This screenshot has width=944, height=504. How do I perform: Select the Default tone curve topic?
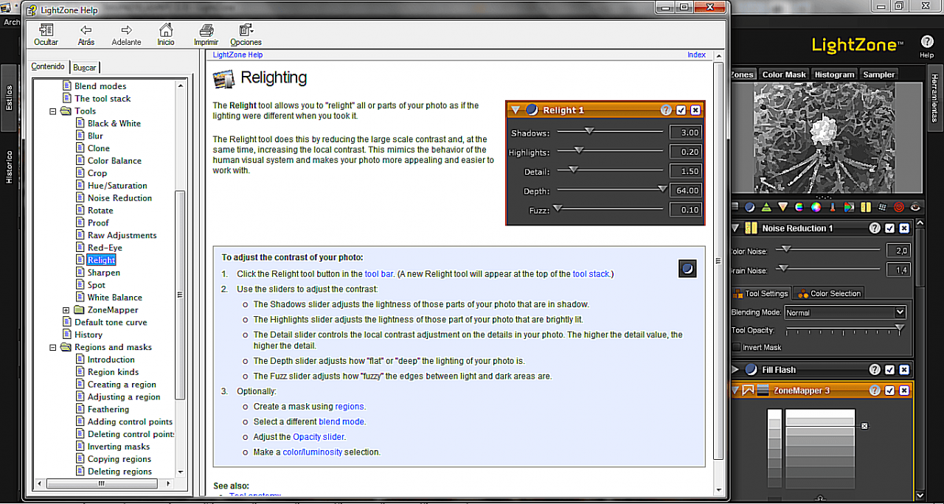(x=111, y=323)
